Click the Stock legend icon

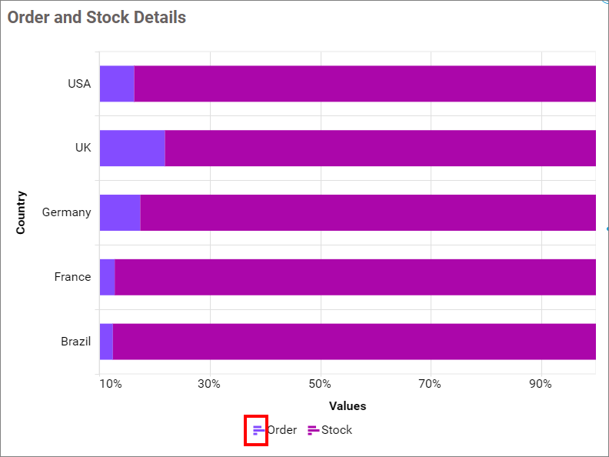tap(313, 430)
